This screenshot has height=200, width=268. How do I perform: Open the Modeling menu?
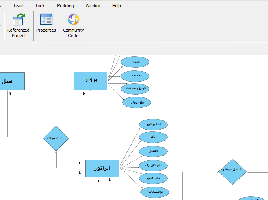click(65, 6)
